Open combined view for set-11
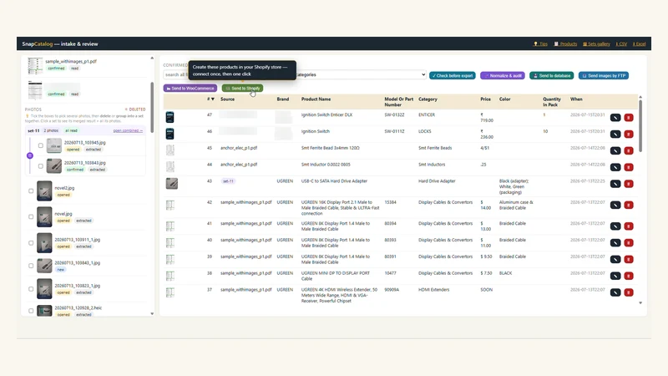 click(x=128, y=130)
